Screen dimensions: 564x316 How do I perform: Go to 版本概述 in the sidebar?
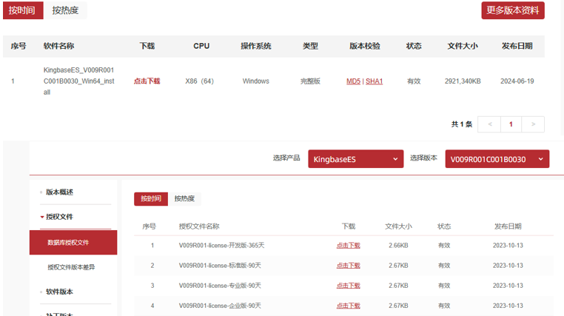(59, 192)
